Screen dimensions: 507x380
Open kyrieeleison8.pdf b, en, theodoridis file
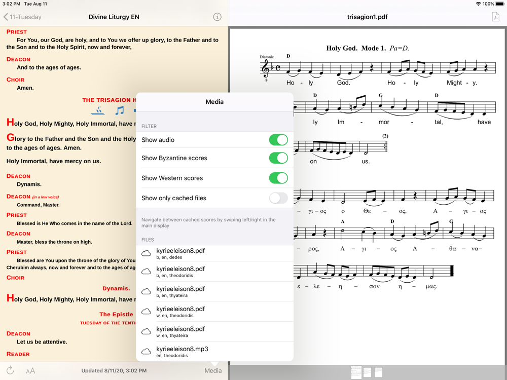[214, 272]
